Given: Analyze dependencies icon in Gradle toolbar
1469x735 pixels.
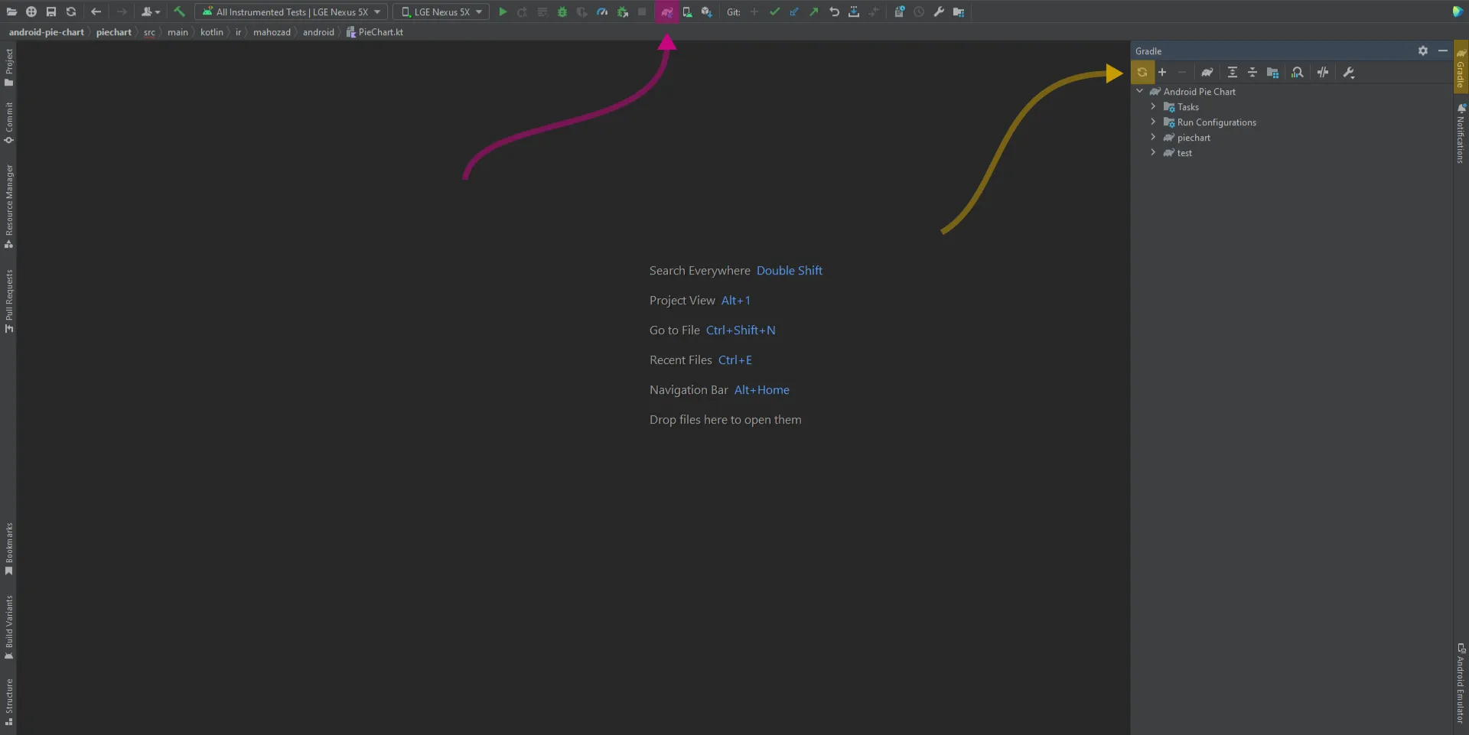Looking at the screenshot, I should (x=1298, y=72).
